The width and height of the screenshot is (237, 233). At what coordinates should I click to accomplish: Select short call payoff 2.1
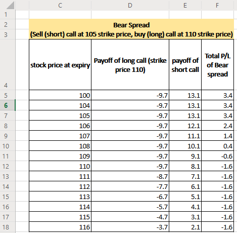coord(185,227)
